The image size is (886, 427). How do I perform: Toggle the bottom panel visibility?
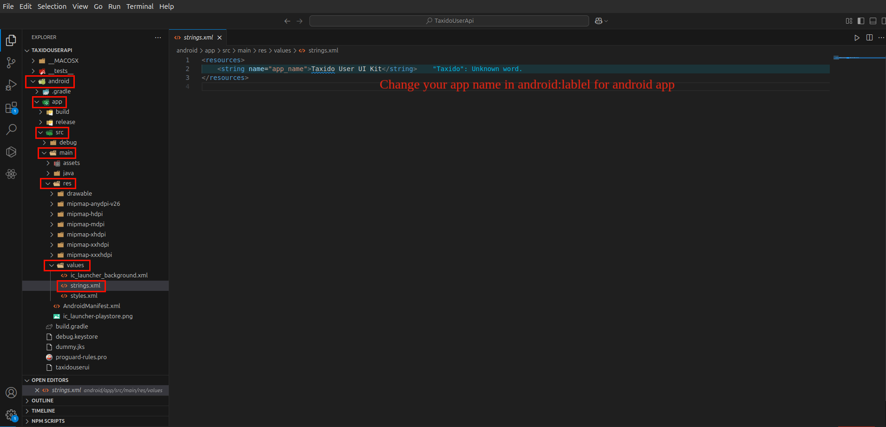[x=873, y=21]
